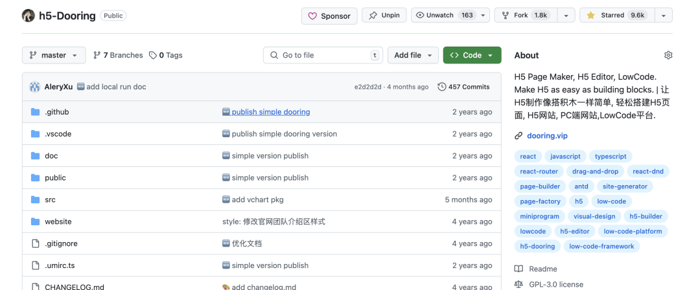
Task: Open the Unwatch notifications dropdown
Action: coord(450,15)
